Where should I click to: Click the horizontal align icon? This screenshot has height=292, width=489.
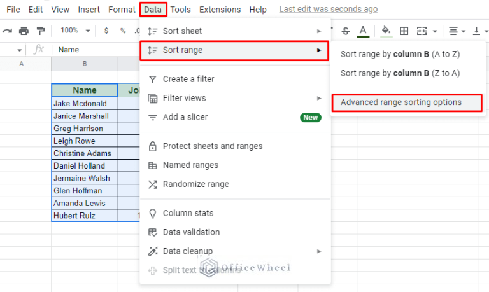coord(453,31)
